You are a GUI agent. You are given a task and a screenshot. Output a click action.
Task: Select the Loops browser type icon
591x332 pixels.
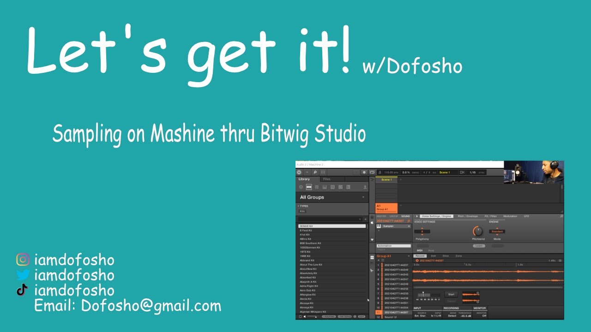tap(340, 187)
